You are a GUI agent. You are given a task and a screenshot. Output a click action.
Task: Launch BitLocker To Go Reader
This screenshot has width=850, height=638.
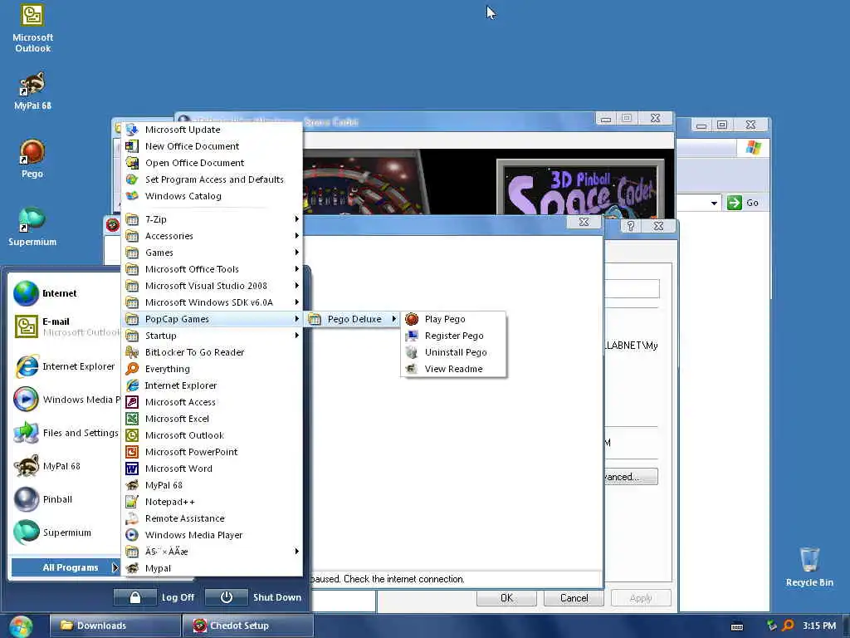(212, 352)
